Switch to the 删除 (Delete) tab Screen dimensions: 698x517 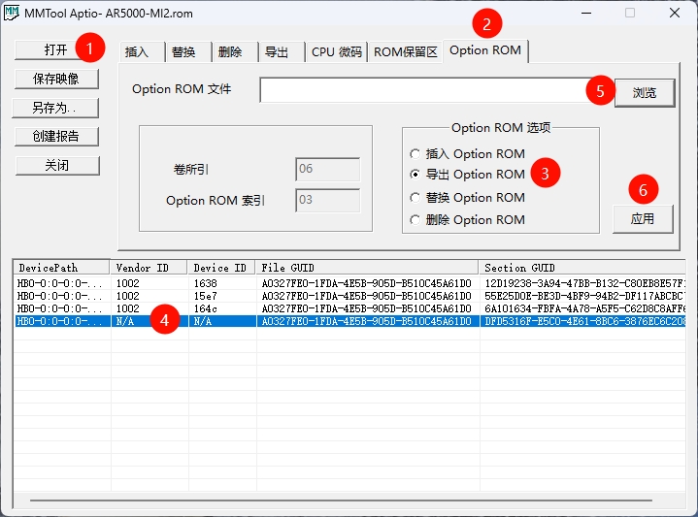230,52
